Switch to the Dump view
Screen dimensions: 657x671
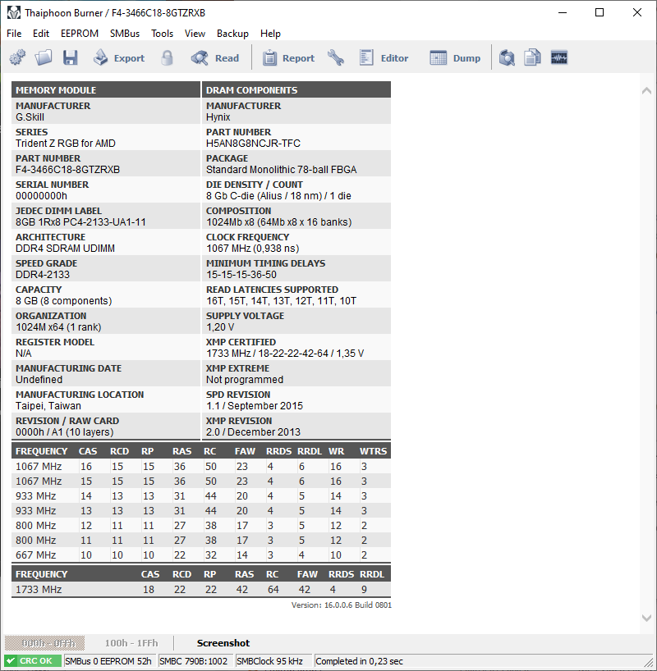455,57
